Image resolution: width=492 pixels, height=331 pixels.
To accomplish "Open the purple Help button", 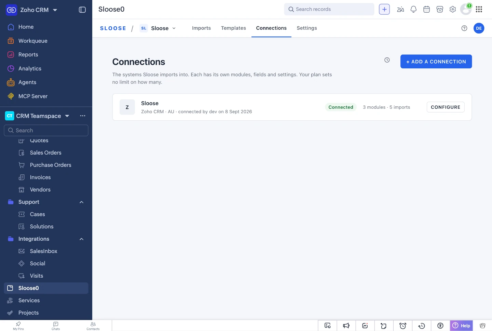I will click(462, 326).
